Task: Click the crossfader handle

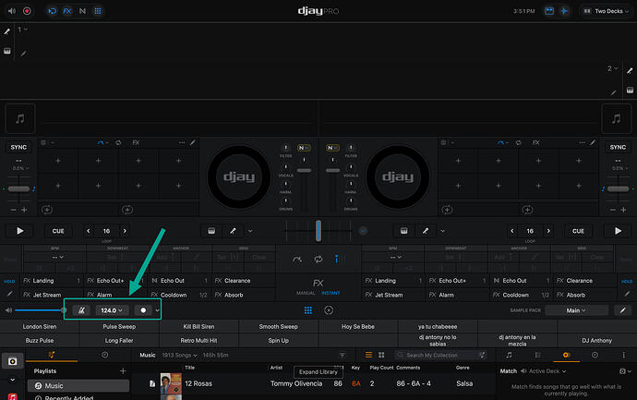Action: point(318,231)
